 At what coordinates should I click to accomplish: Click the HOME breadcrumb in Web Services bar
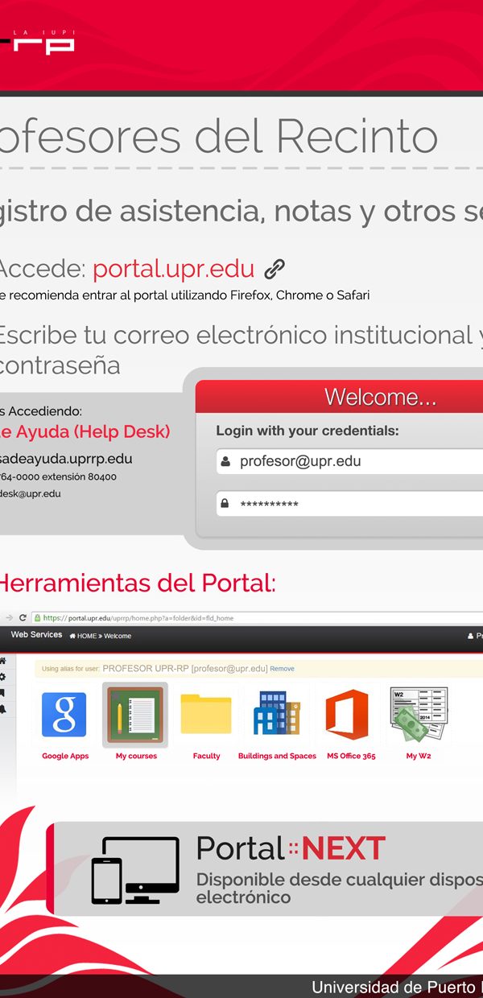point(85,636)
